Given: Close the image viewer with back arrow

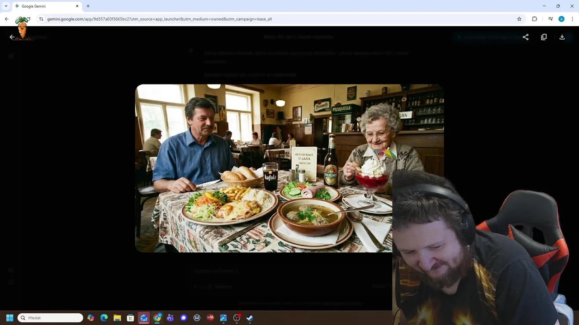Looking at the screenshot, I should [x=12, y=37].
